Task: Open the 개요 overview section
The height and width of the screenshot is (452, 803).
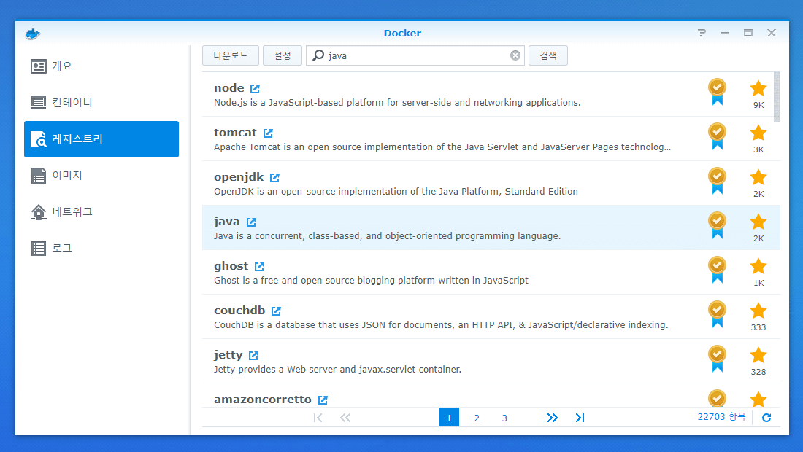Action: pyautogui.click(x=101, y=66)
